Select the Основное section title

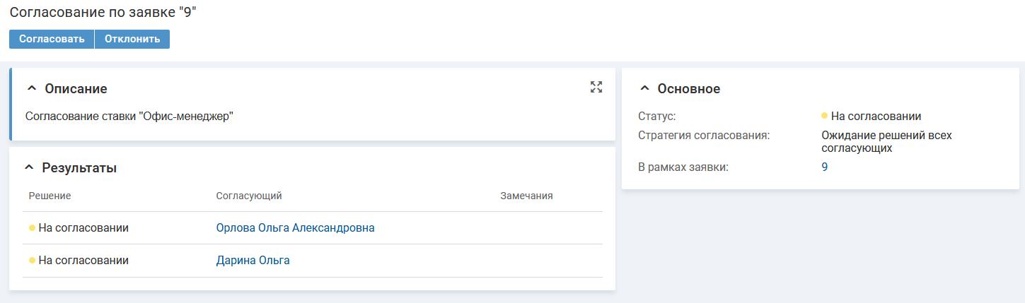tap(689, 89)
